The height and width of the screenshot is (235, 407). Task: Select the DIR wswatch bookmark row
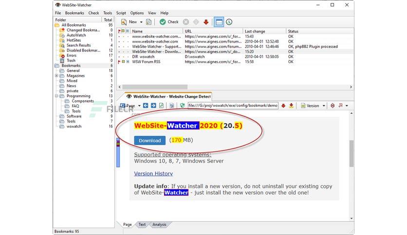pyautogui.click(x=235, y=57)
